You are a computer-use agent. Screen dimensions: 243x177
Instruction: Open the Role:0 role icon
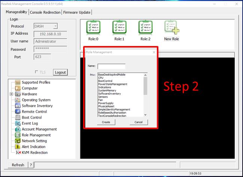93,27
